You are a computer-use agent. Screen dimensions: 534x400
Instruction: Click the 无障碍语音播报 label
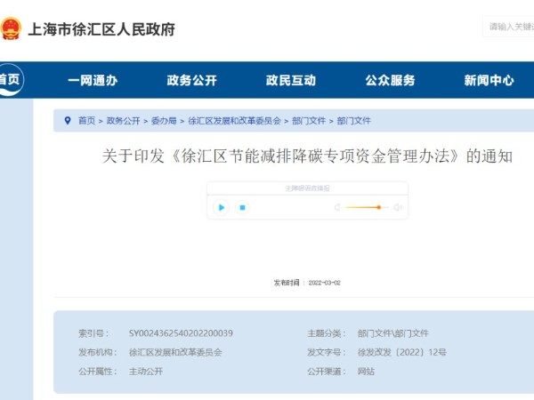[307, 188]
